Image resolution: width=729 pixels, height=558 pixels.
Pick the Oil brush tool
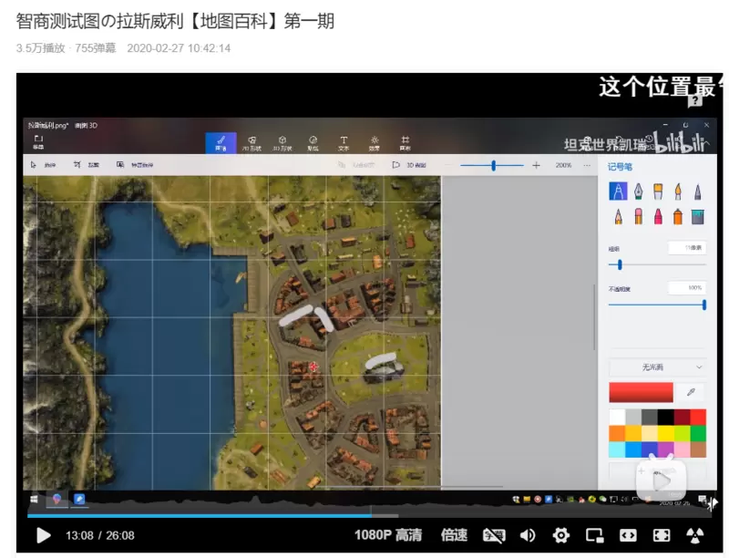(x=658, y=191)
